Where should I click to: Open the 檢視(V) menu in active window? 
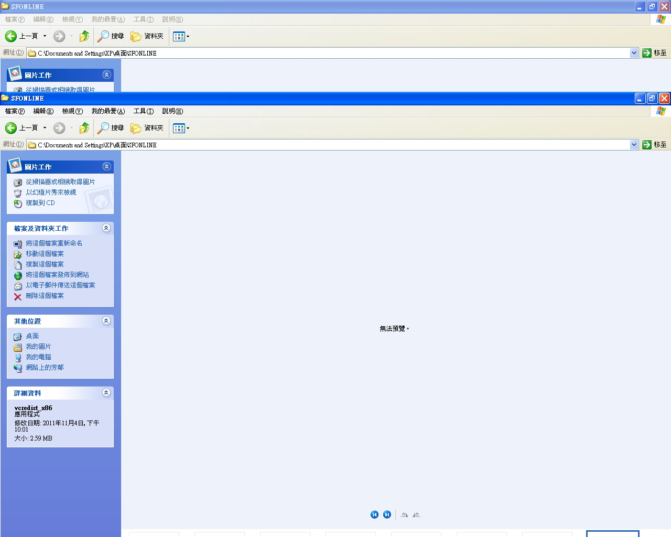pyautogui.click(x=72, y=111)
